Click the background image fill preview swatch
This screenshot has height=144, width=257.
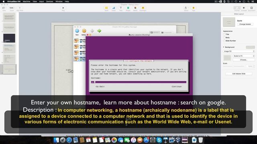tap(227, 58)
